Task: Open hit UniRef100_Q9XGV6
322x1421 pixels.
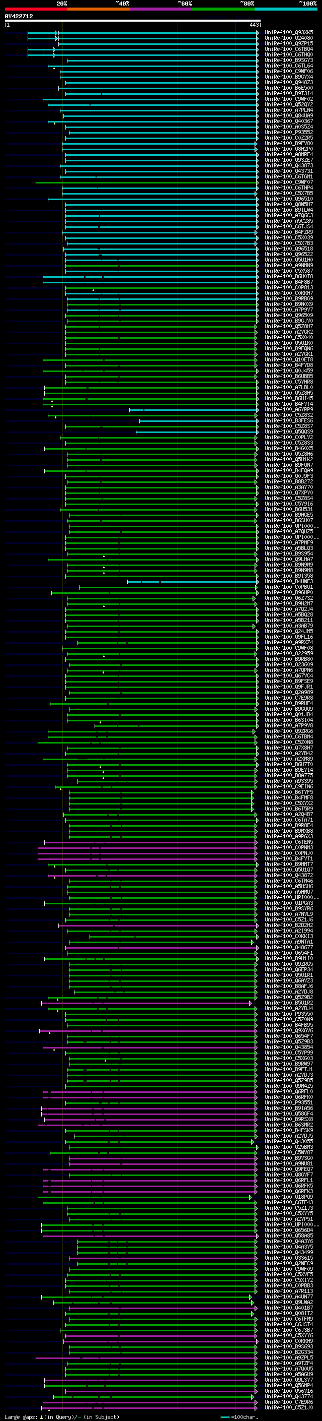Action: (289, 1030)
